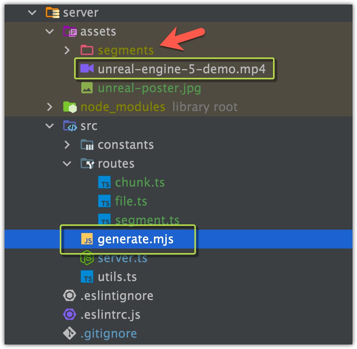357x349 pixels.
Task: Click the ESLint icon beside .eslintrc.js
Action: pyautogui.click(x=70, y=315)
